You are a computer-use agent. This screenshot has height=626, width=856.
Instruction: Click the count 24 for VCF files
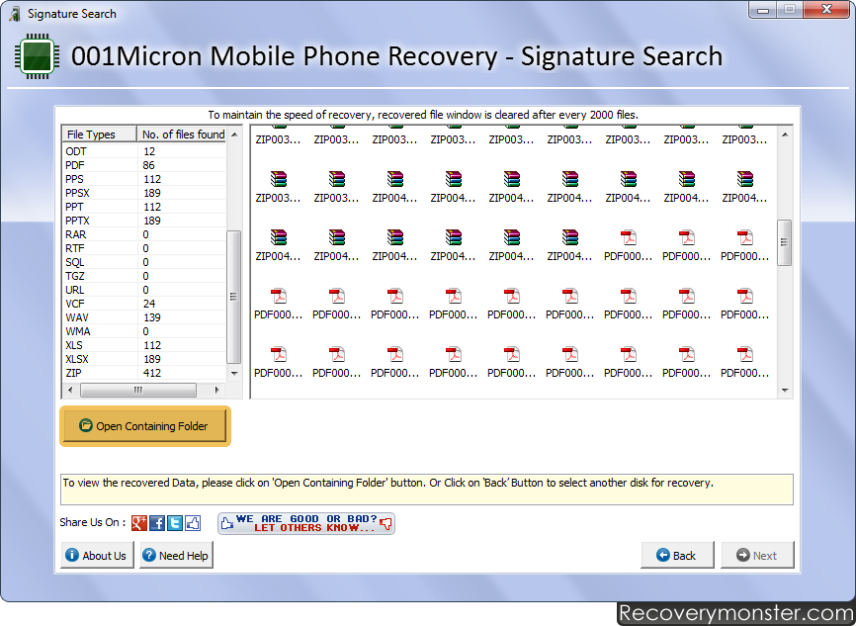tap(149, 304)
